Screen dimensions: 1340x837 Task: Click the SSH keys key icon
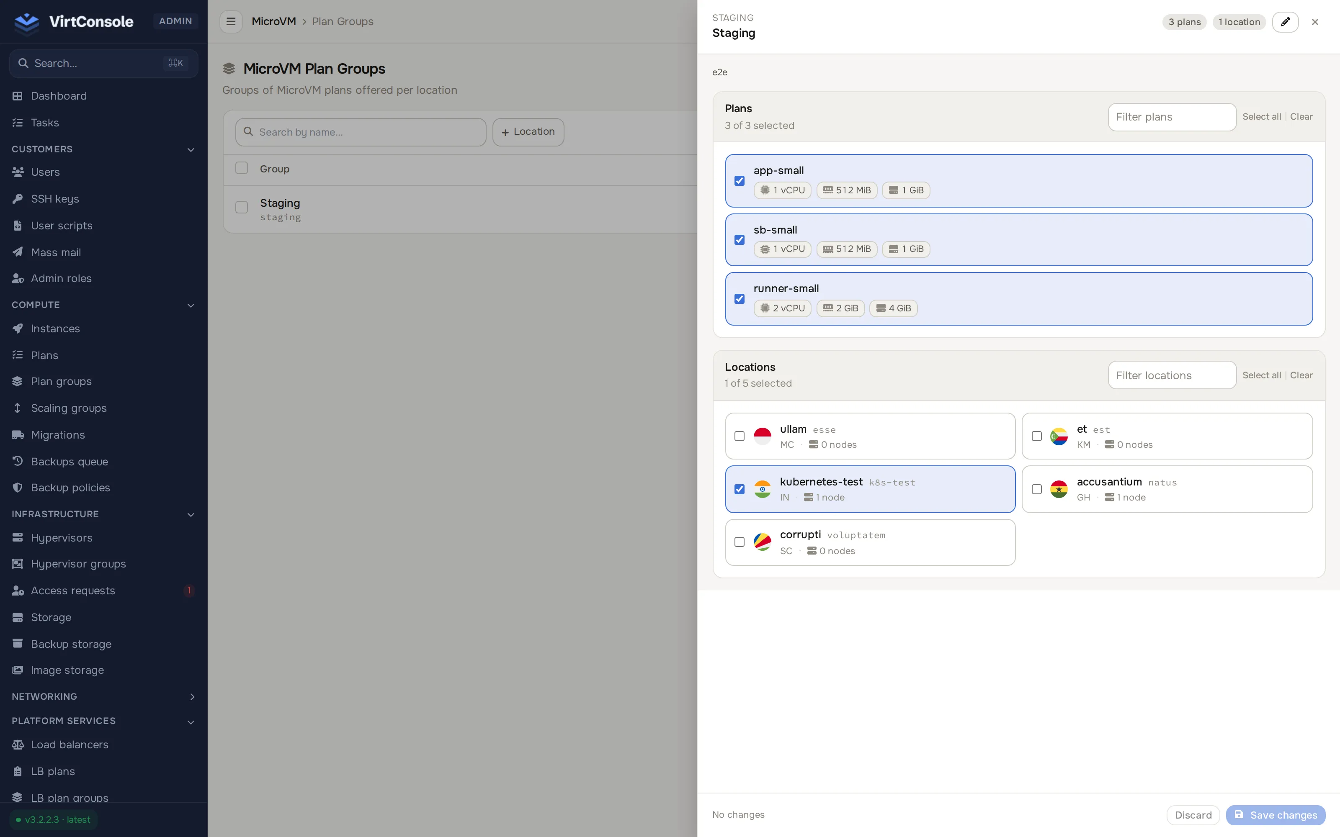pyautogui.click(x=18, y=199)
